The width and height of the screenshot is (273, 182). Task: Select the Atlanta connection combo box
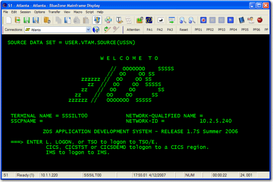(x=58, y=30)
